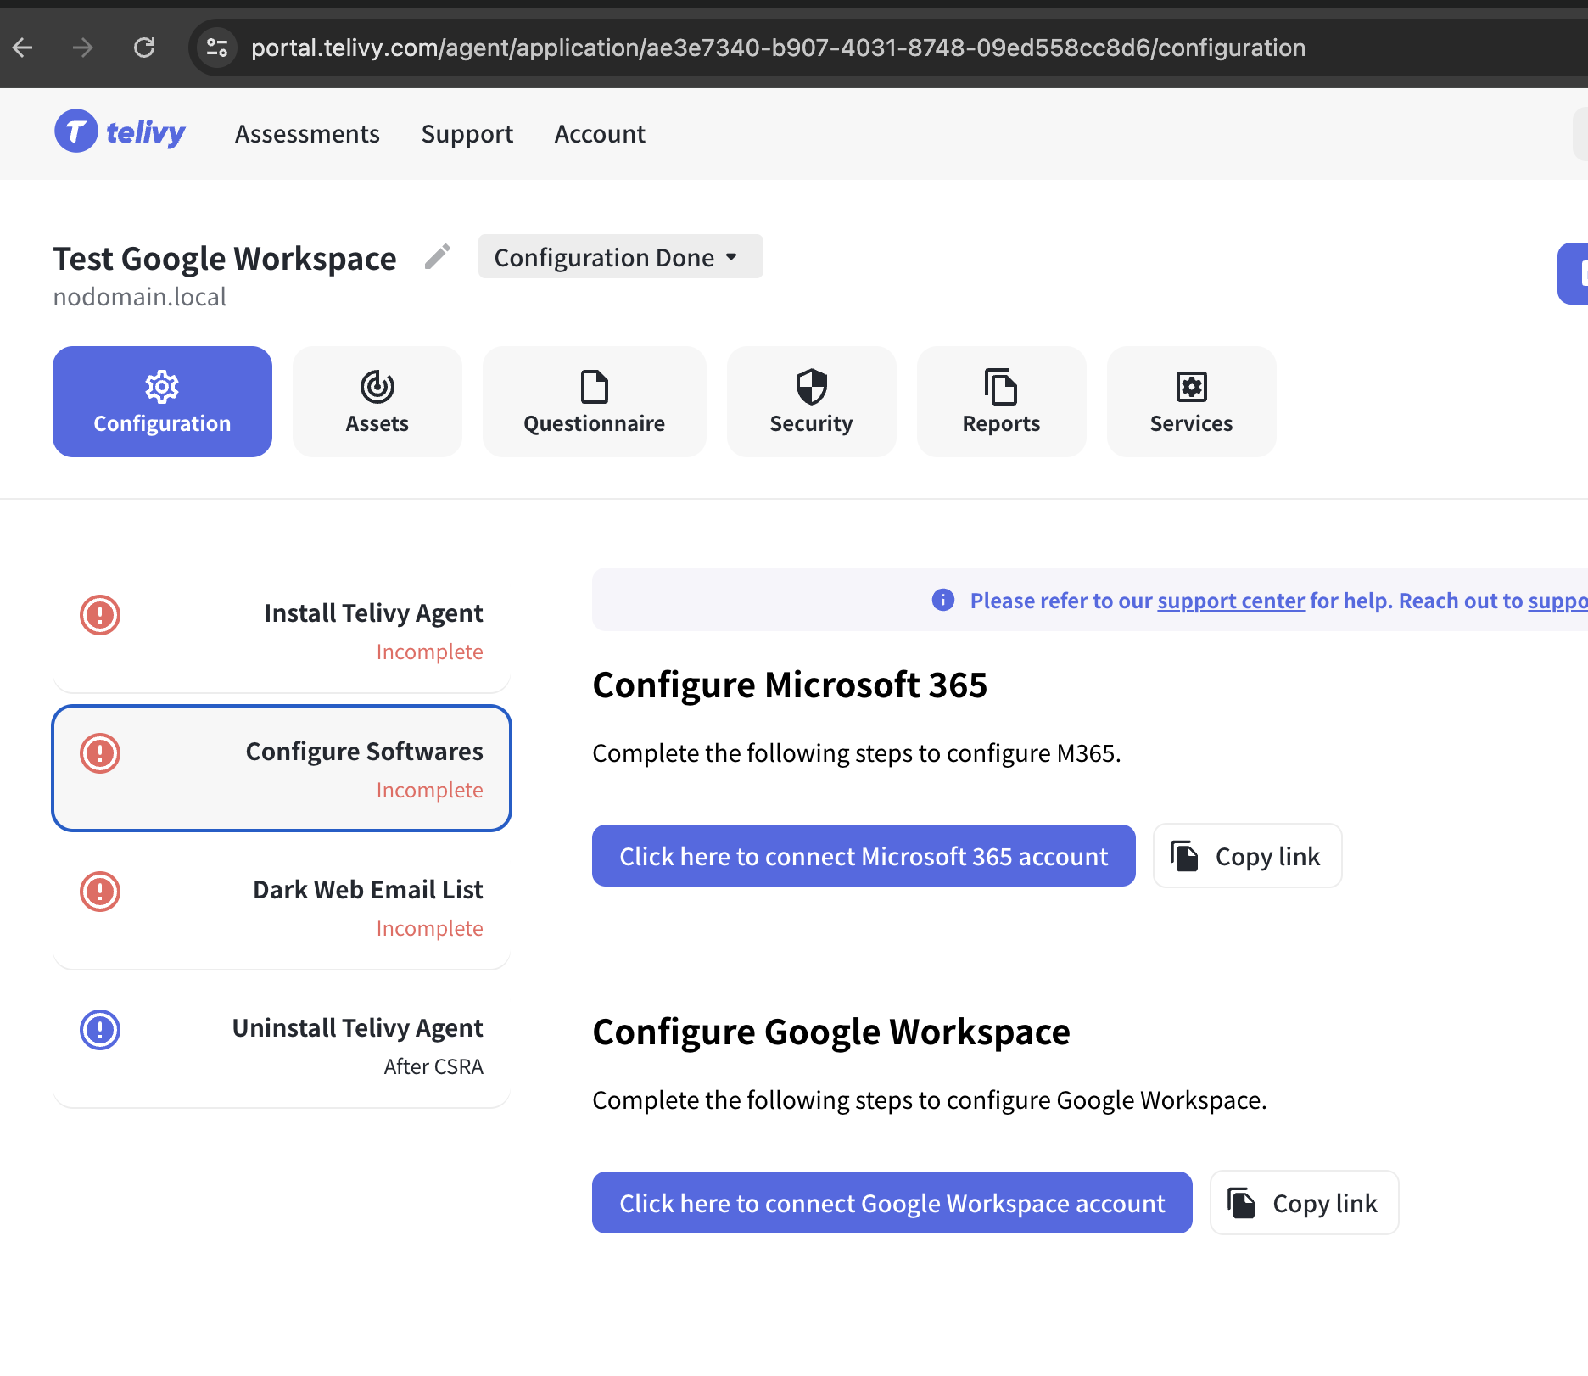
Task: Switch to the Security tab
Action: tap(811, 401)
